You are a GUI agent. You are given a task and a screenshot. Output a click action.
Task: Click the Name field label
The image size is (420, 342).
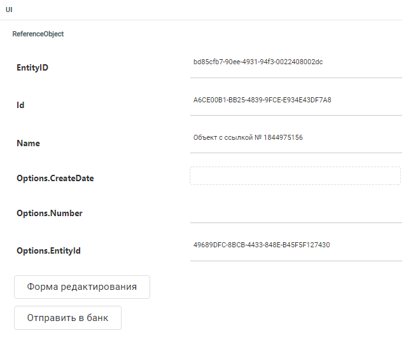pyautogui.click(x=28, y=143)
